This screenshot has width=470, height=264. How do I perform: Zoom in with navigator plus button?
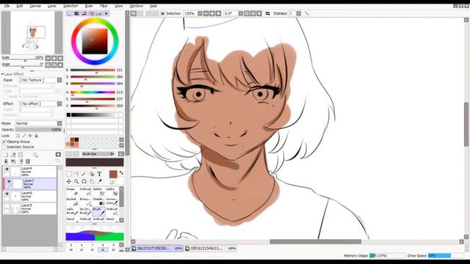(54, 58)
